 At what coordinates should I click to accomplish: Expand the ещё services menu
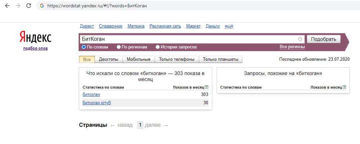(229, 26)
